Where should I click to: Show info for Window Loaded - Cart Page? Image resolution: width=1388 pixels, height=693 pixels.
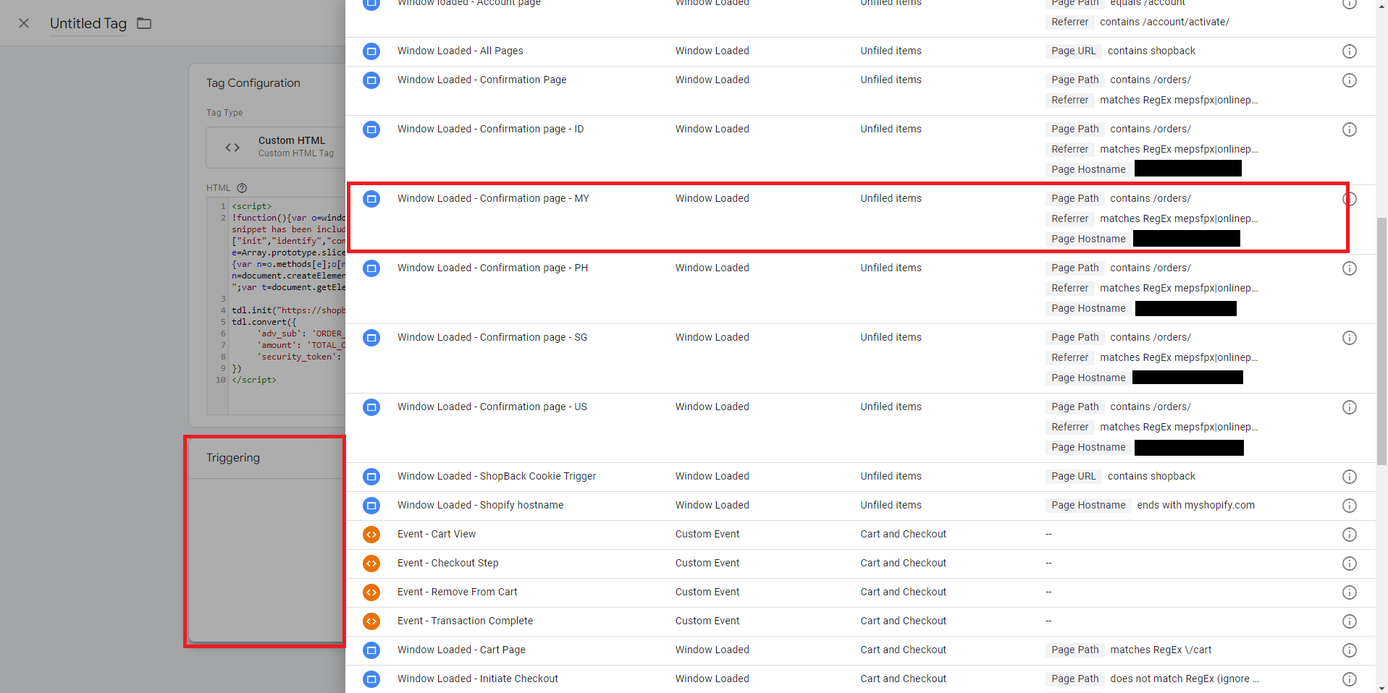pos(1350,650)
